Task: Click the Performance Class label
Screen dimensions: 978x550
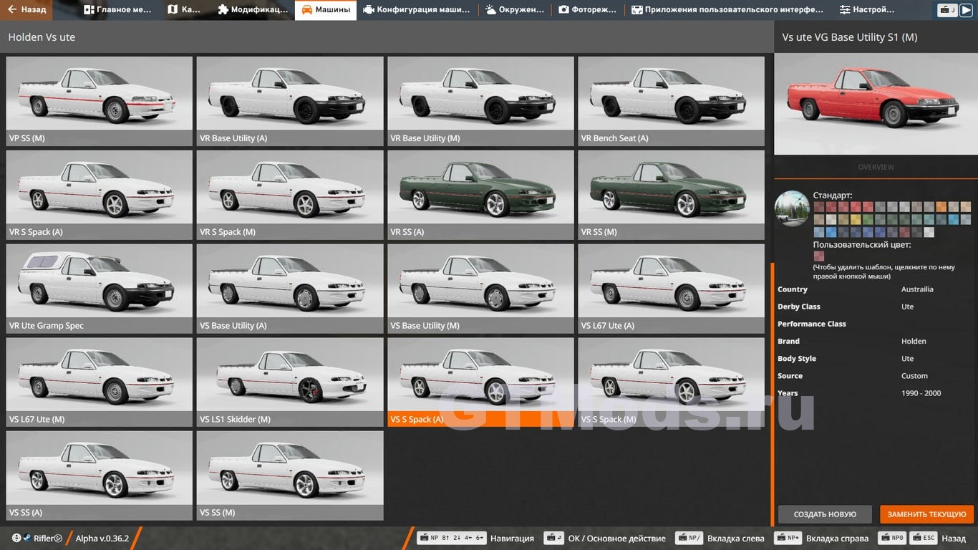Action: coord(812,324)
